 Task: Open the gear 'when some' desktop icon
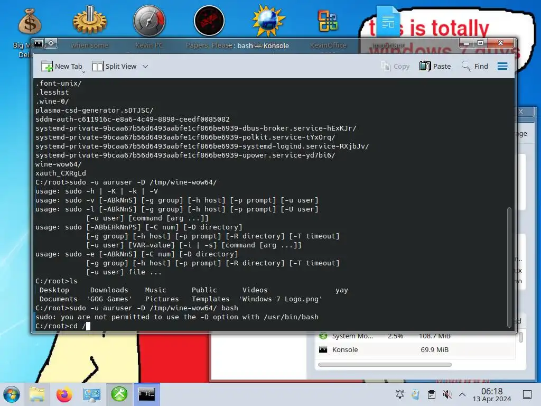90,21
